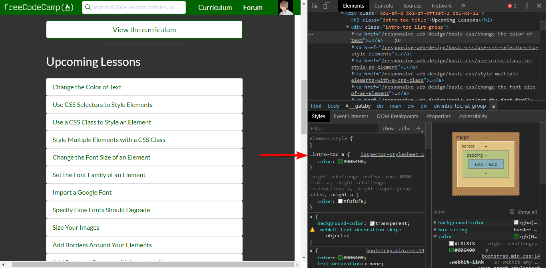Screen dimensions: 546x268
Task: Click the .cls class editor icon
Action: 404,128
